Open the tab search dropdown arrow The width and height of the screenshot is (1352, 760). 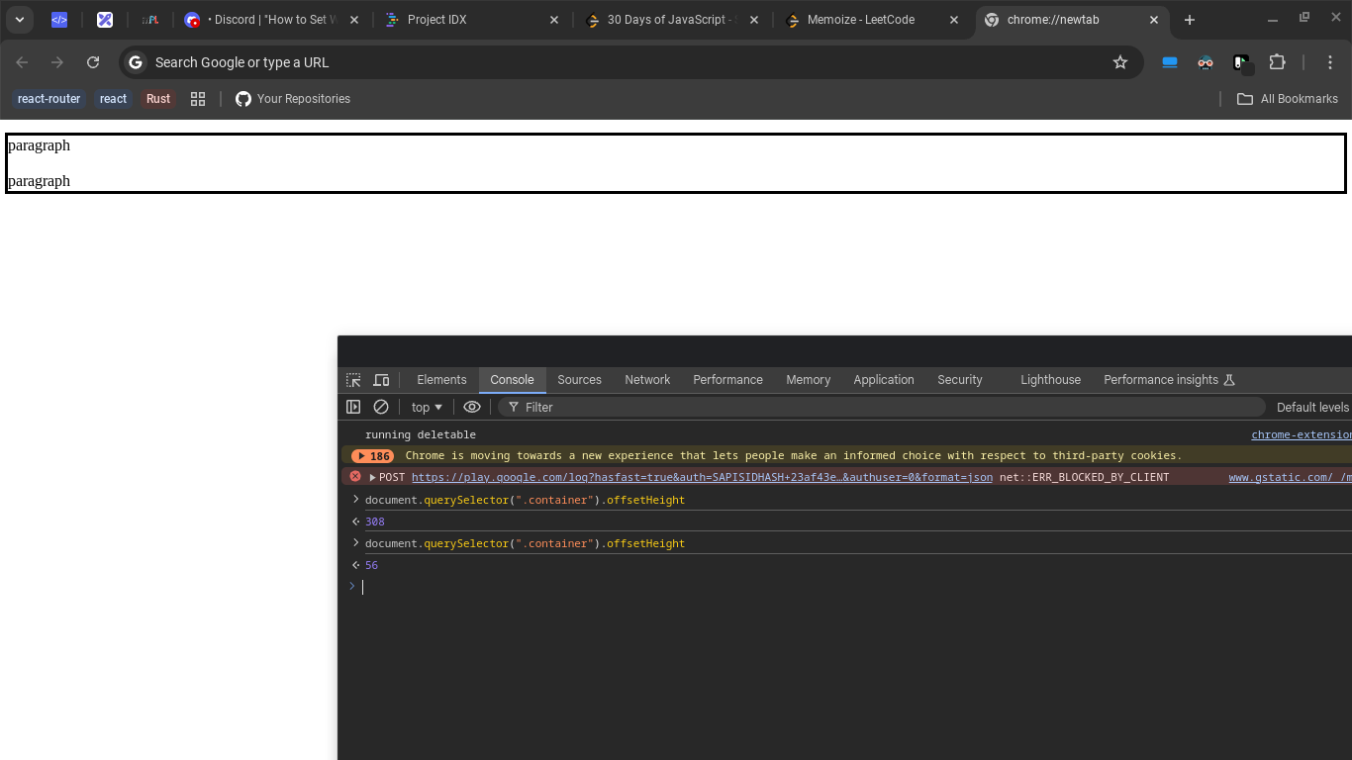[19, 20]
